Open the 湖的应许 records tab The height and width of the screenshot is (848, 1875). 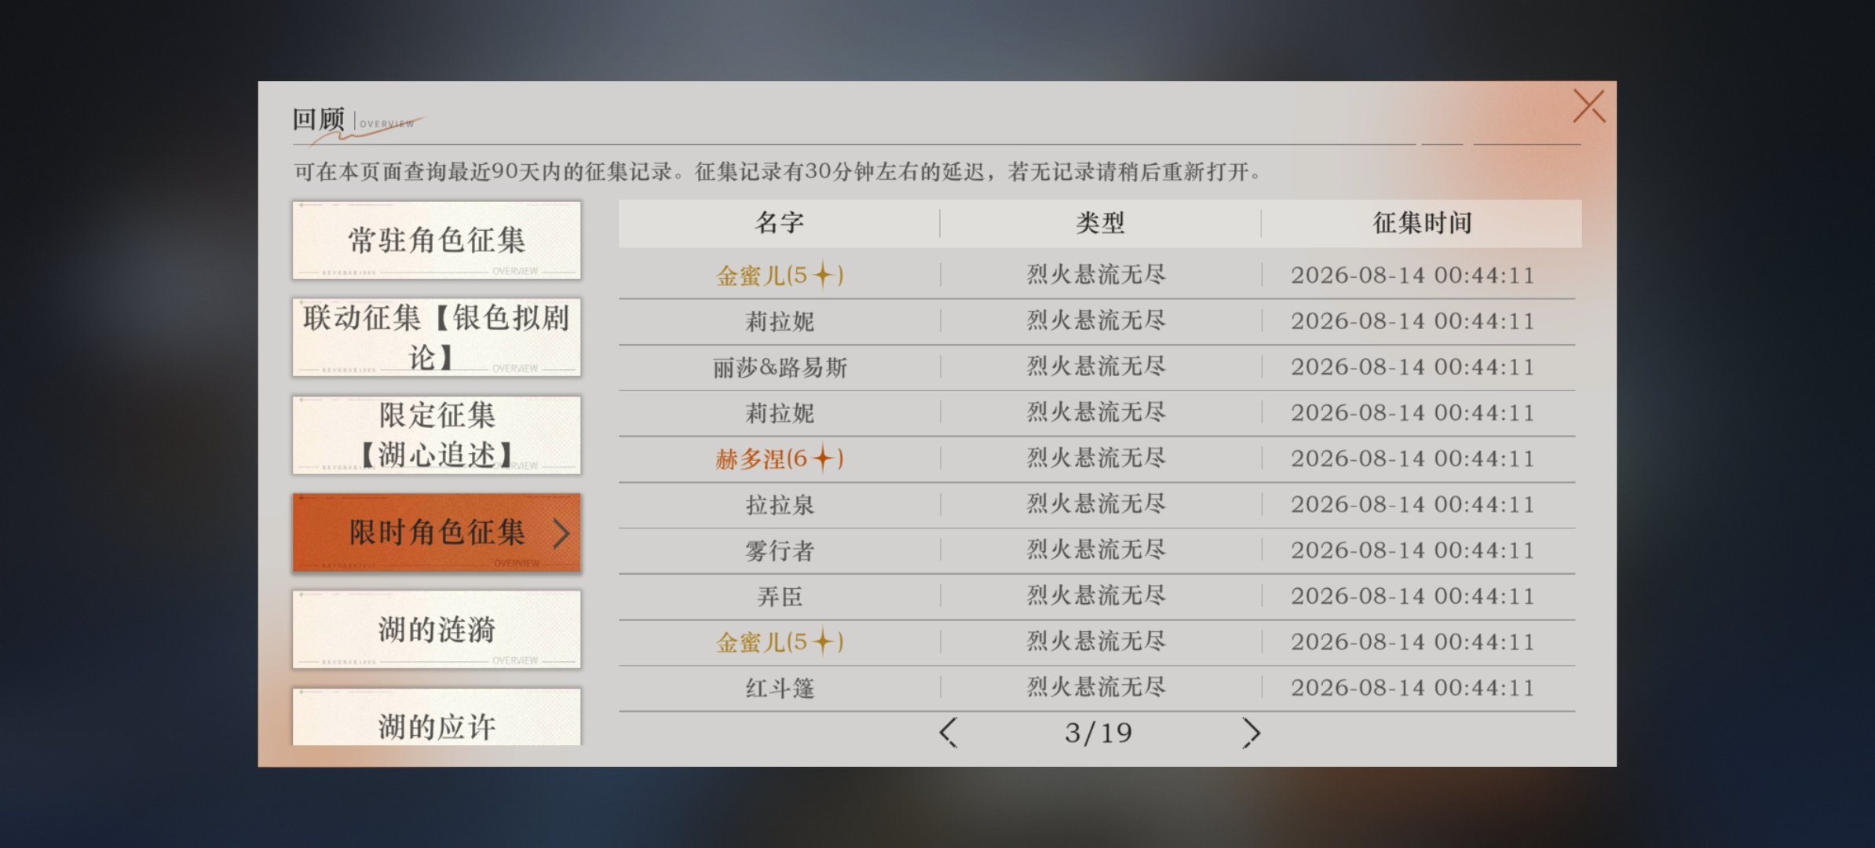pyautogui.click(x=437, y=717)
